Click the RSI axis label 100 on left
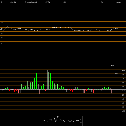Screen dimensions: 126x126 [2, 23]
